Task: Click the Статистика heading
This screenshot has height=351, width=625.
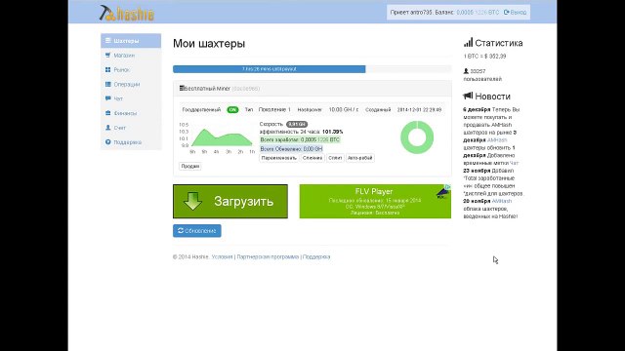Action: [493, 43]
